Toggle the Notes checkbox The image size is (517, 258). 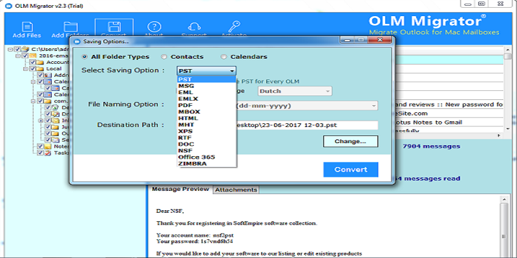pyautogui.click(x=40, y=146)
